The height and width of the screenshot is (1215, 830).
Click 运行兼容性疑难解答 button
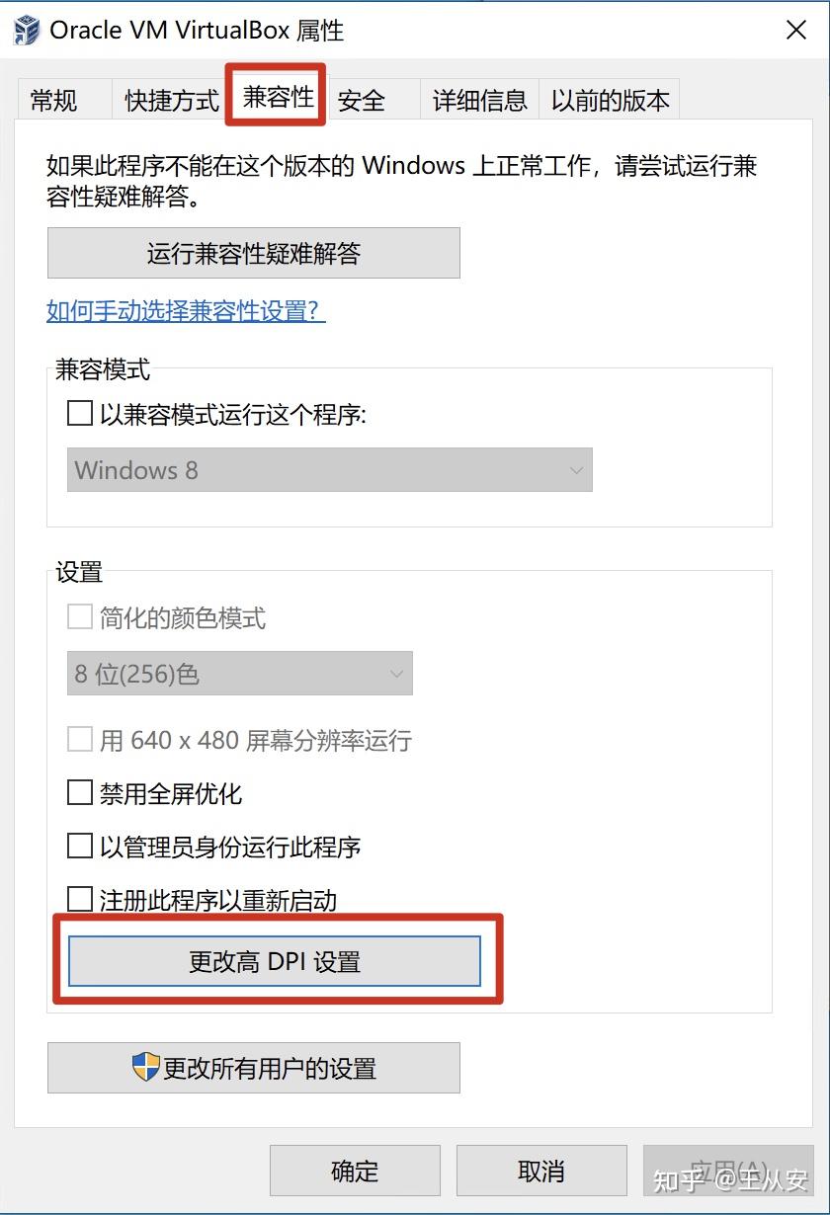(254, 253)
